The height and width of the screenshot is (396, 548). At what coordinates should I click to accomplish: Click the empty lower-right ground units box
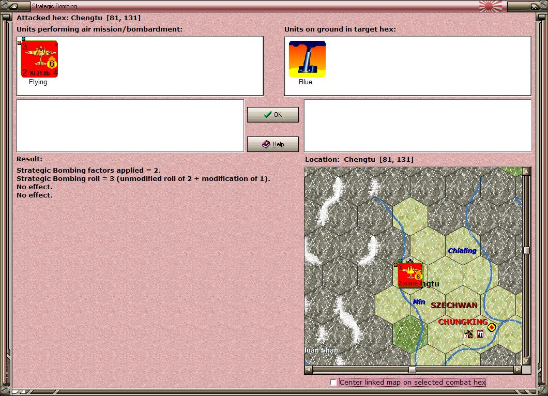[418, 126]
